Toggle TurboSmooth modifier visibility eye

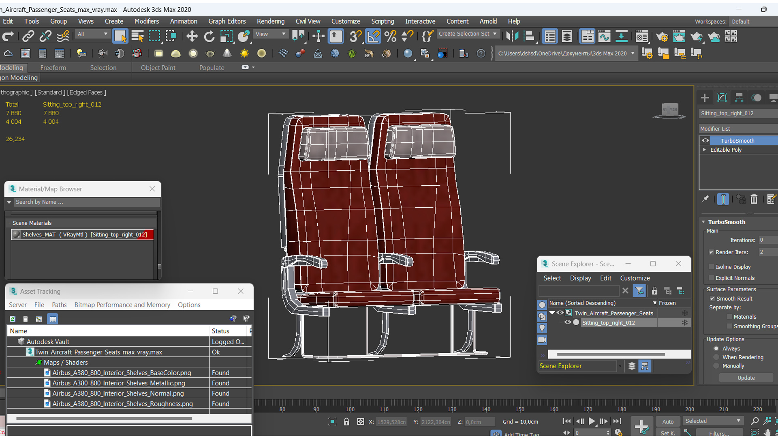tap(705, 140)
